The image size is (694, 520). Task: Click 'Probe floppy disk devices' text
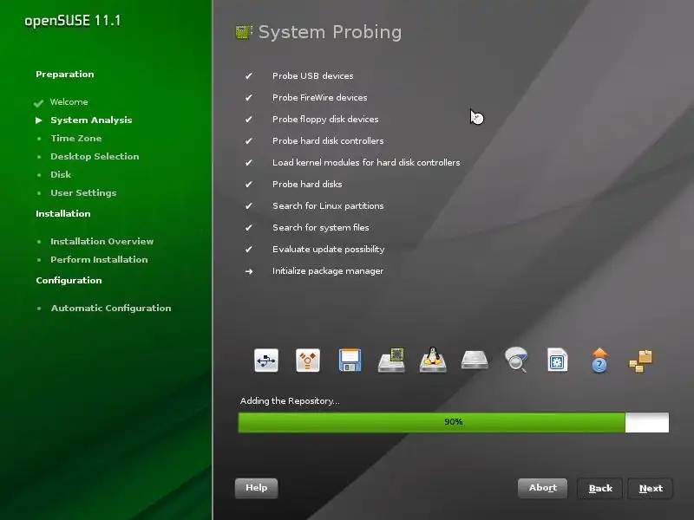(325, 120)
